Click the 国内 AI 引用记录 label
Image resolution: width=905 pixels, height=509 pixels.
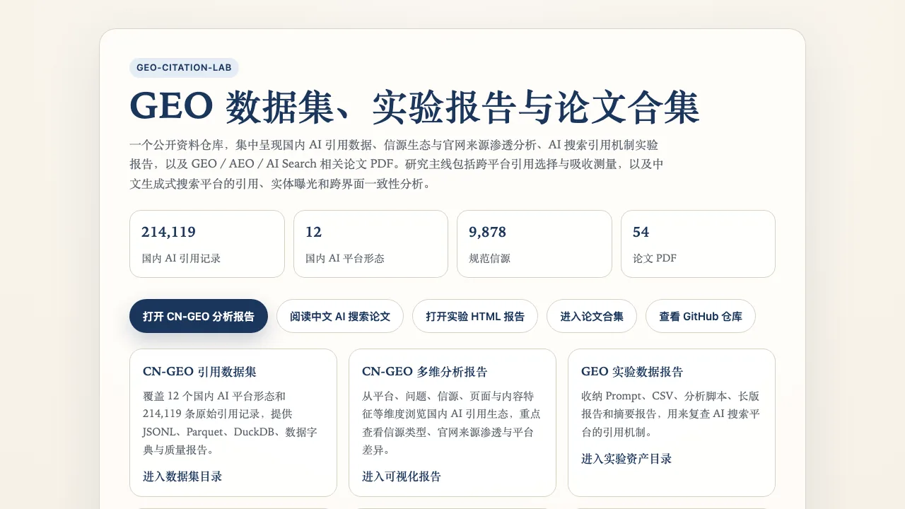pyautogui.click(x=181, y=259)
